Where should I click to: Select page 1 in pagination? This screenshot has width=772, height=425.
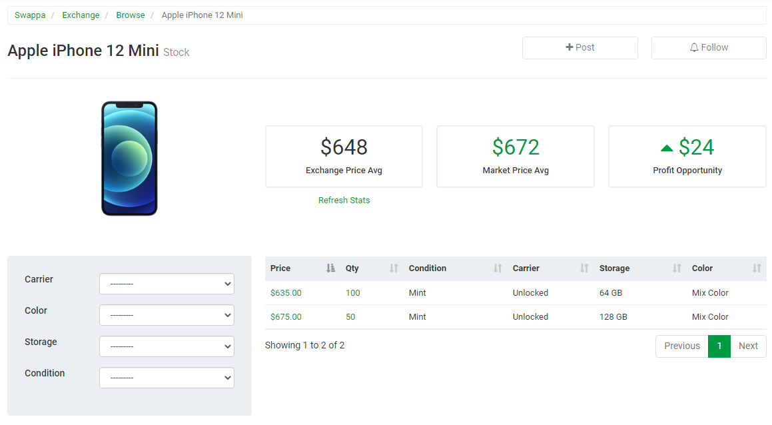(x=719, y=346)
